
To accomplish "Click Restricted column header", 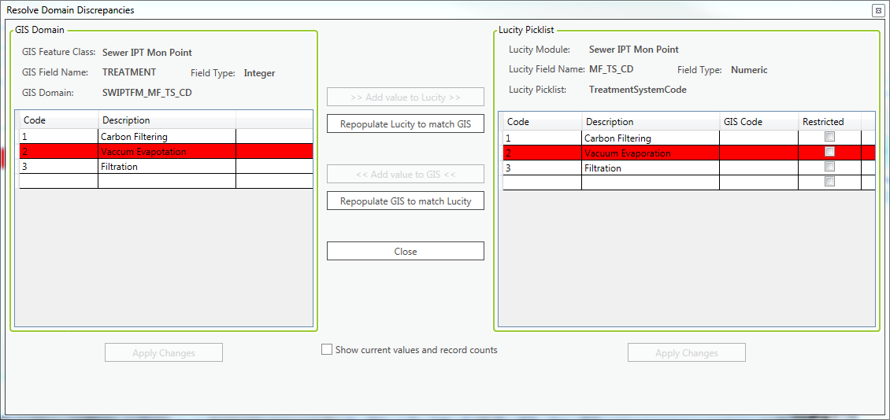I will (830, 122).
